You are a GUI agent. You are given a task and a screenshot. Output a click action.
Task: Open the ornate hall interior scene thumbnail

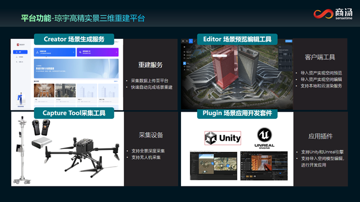coord(44,90)
